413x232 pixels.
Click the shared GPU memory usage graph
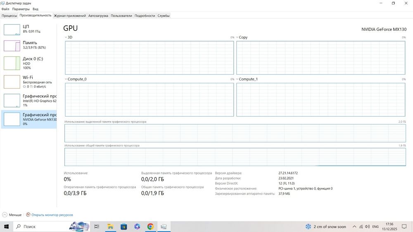point(235,157)
